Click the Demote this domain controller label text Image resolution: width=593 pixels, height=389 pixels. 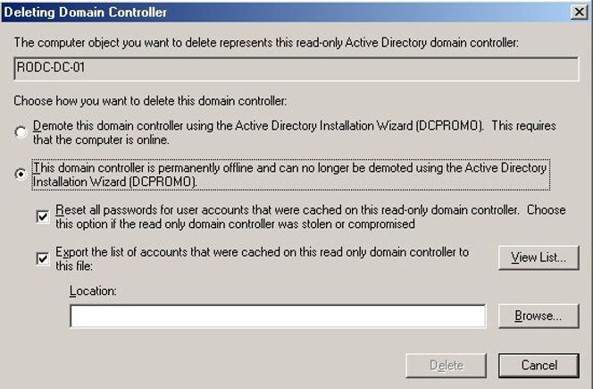[294, 132]
